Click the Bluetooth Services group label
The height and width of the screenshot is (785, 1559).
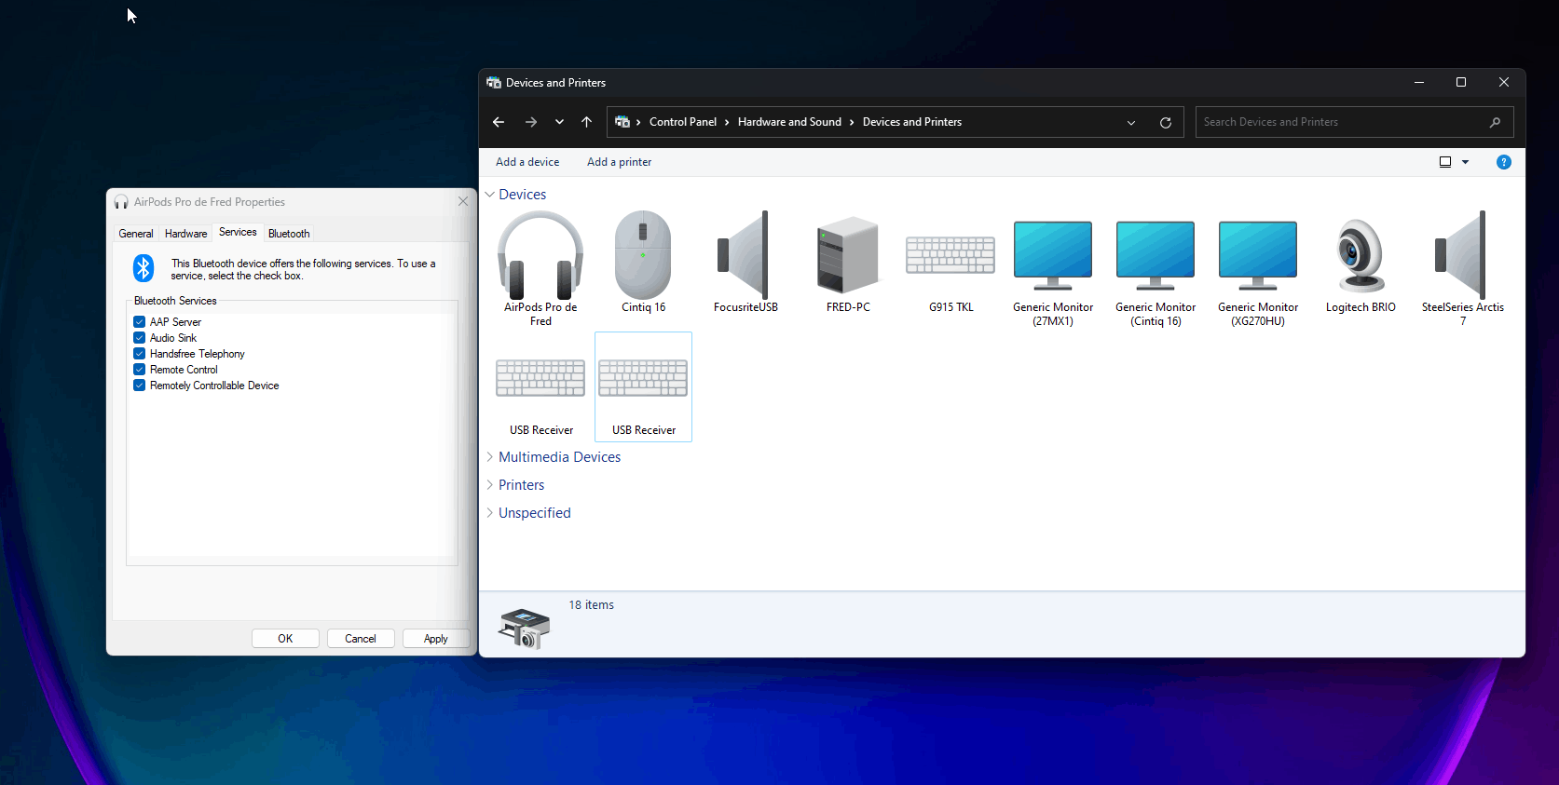pos(175,301)
